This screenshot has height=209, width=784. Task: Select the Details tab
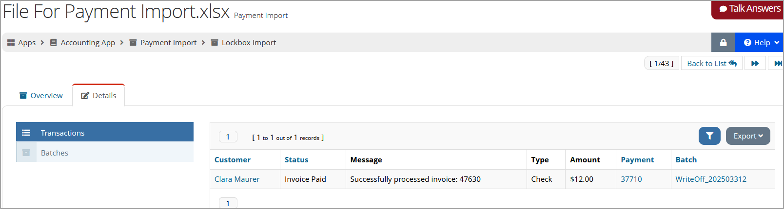tap(98, 95)
